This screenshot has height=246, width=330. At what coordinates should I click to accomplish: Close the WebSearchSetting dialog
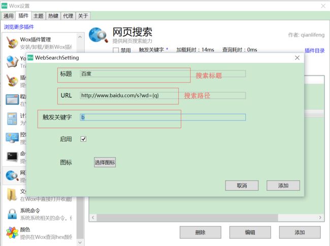point(297,58)
